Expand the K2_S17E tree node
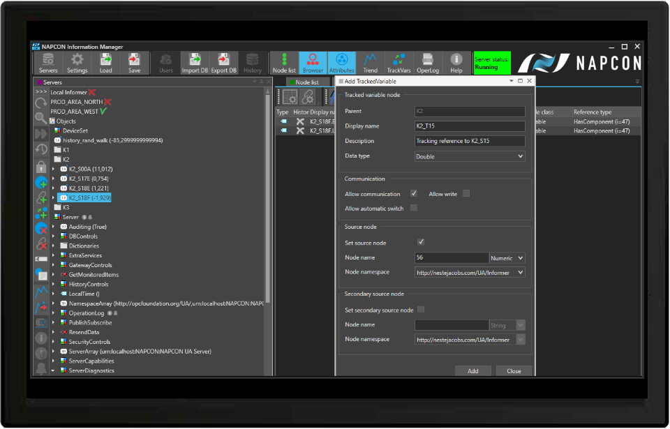The width and height of the screenshot is (670, 429). [x=53, y=179]
